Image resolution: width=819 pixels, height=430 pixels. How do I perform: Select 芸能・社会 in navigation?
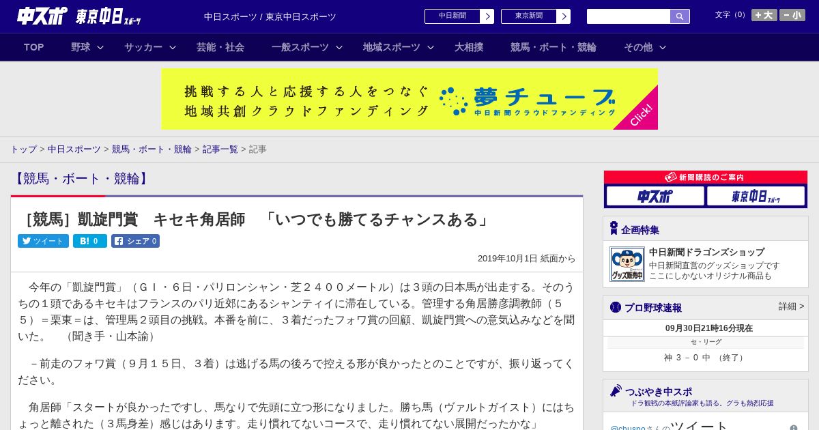[220, 47]
